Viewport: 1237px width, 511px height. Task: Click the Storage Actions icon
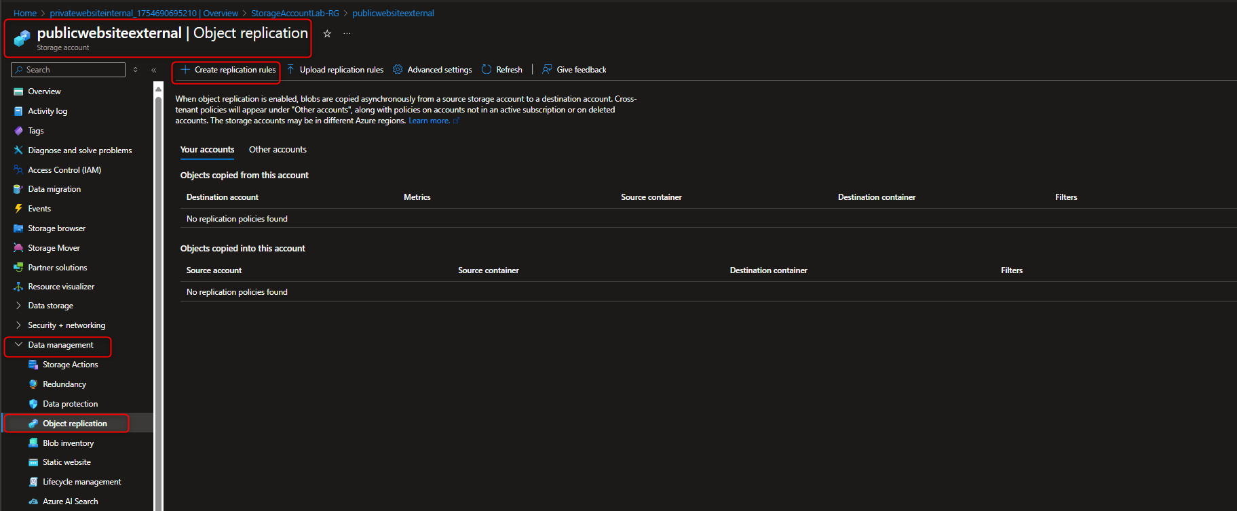point(33,365)
